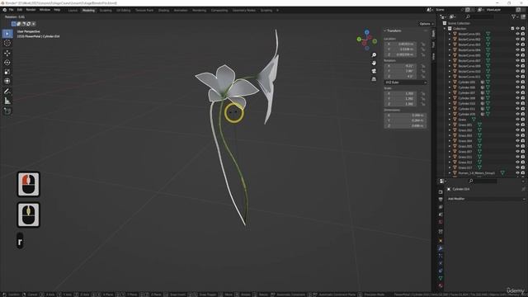Hide BezierCurve.002 with its eye icon

tap(517, 40)
